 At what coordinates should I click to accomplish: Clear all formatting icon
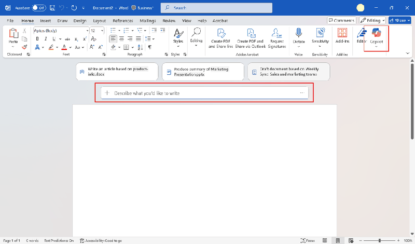[x=93, y=39]
